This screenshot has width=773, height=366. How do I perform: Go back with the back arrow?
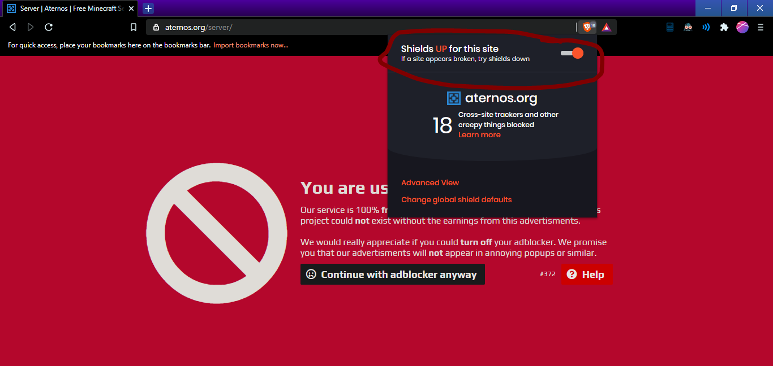[x=13, y=27]
